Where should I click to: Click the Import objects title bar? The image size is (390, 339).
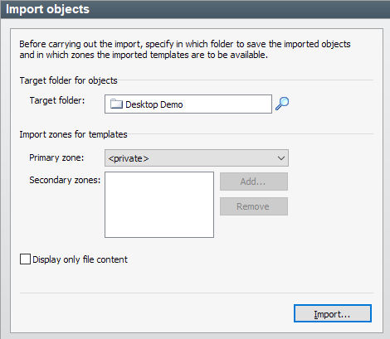(x=195, y=9)
